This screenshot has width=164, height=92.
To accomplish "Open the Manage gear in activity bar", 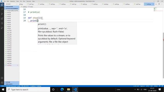I will pos(2,83).
